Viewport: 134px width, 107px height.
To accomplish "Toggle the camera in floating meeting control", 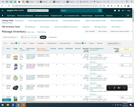I will [119, 88].
